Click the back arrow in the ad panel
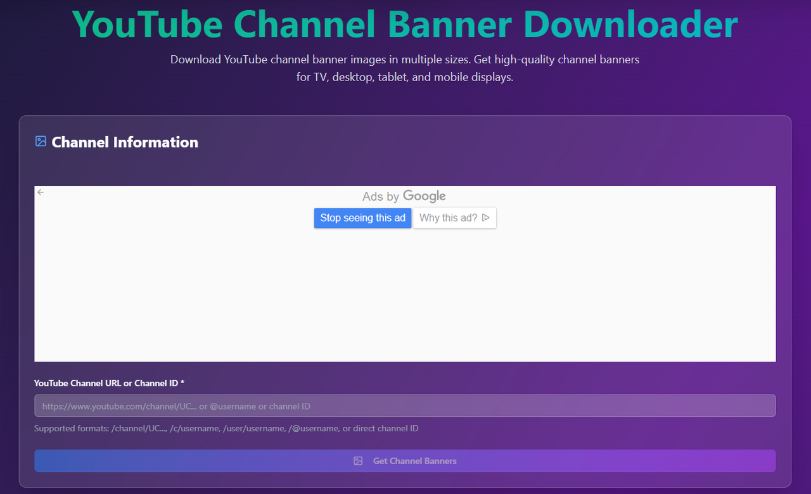The width and height of the screenshot is (811, 494). click(41, 193)
